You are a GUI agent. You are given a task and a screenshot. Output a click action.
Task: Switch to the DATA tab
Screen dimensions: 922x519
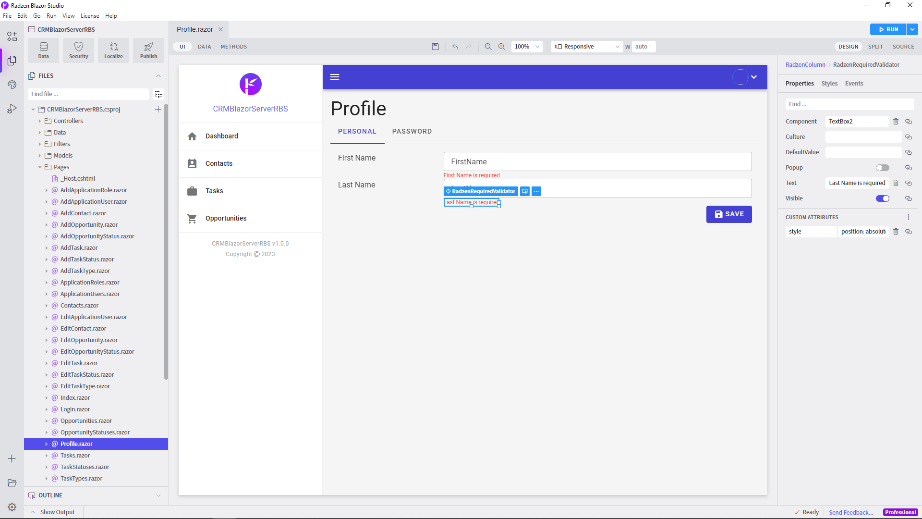(205, 47)
